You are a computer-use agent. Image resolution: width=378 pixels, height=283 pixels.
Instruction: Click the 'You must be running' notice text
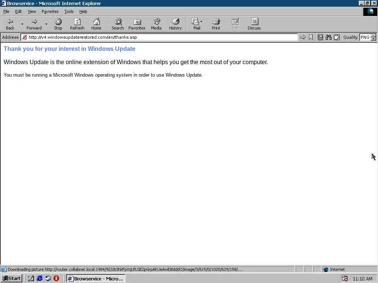pyautogui.click(x=103, y=75)
